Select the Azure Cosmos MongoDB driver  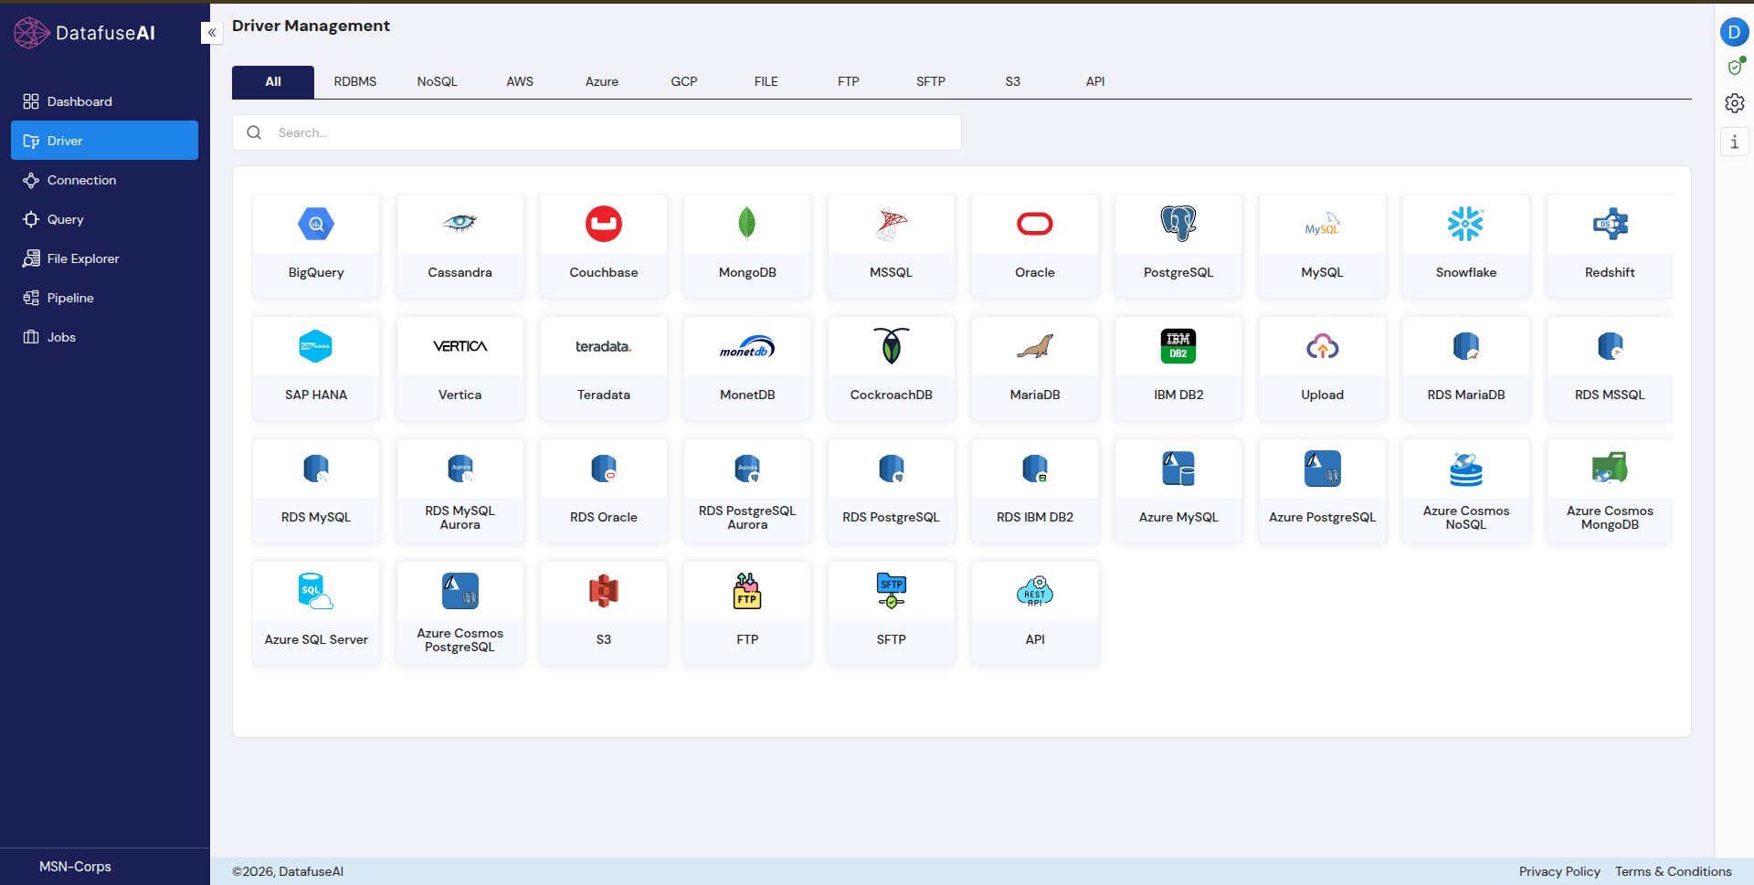click(1610, 491)
